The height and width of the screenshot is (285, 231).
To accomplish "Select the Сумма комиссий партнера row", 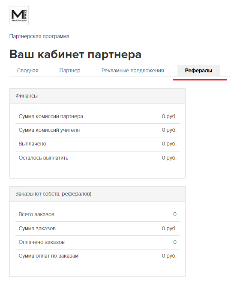I will (x=97, y=116).
